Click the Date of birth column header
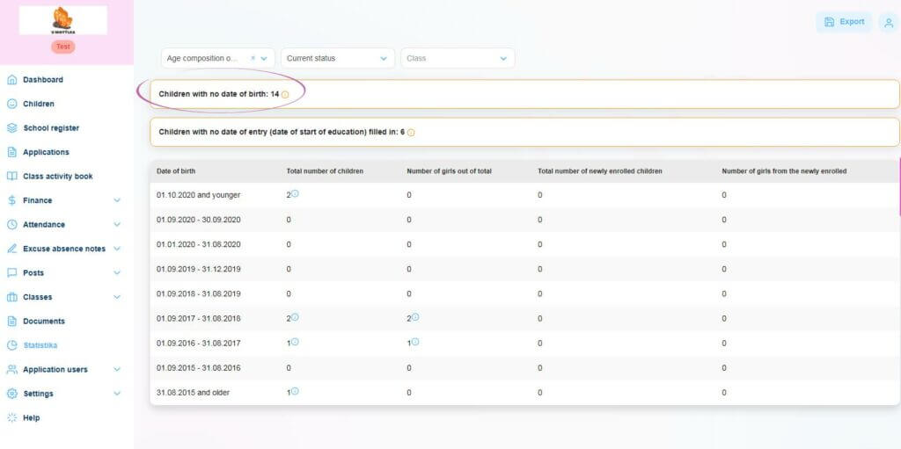The image size is (901, 449). [176, 171]
